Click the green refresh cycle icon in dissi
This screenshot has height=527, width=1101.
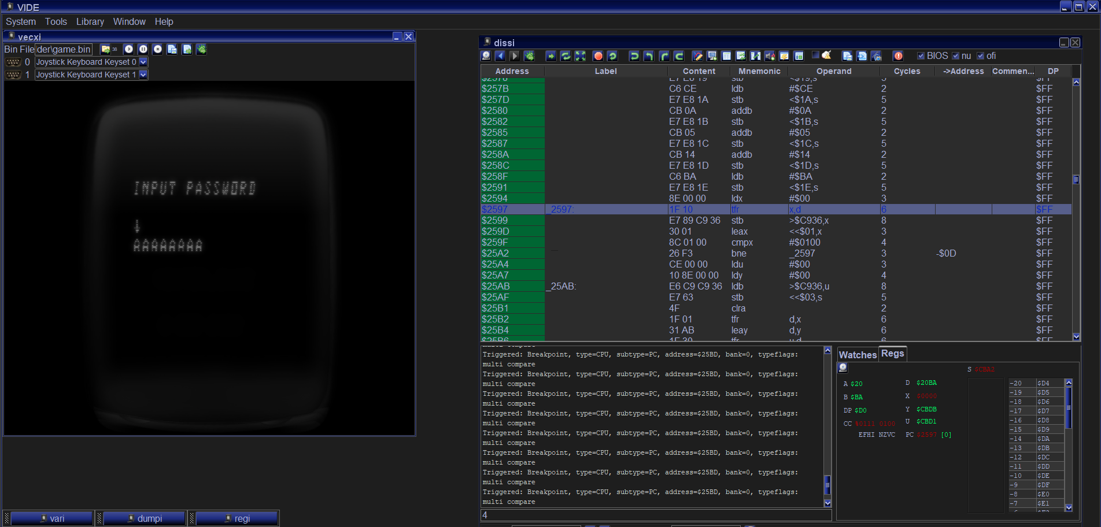point(566,56)
